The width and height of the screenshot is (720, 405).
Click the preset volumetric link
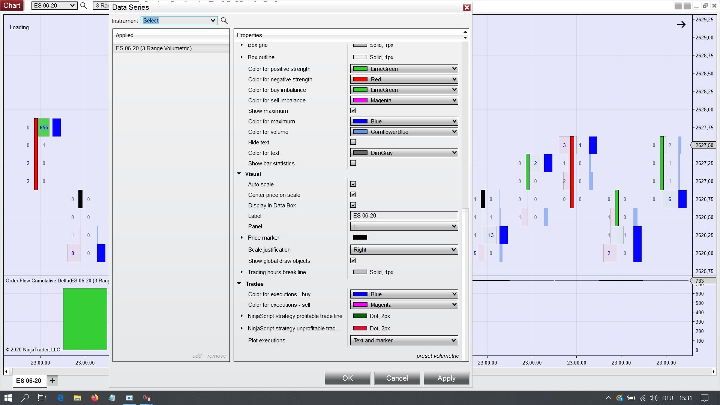click(x=437, y=356)
